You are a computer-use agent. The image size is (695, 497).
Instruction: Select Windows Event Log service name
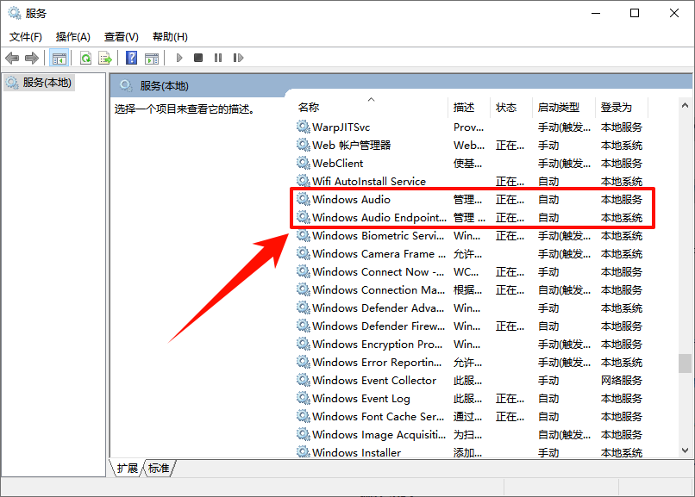[360, 399]
